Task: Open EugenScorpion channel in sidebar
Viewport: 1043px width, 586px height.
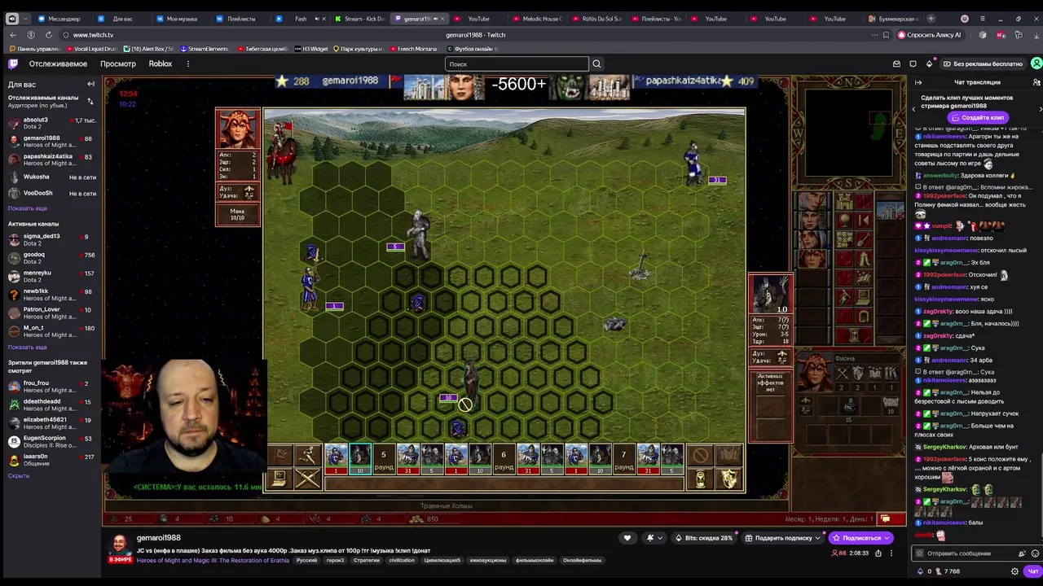Action: click(x=51, y=441)
